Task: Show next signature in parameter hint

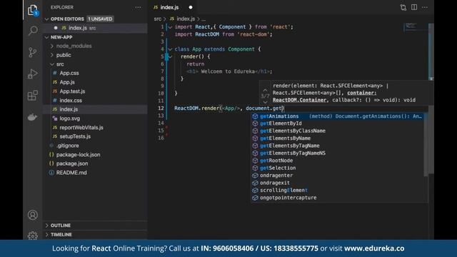Action: click(x=265, y=102)
